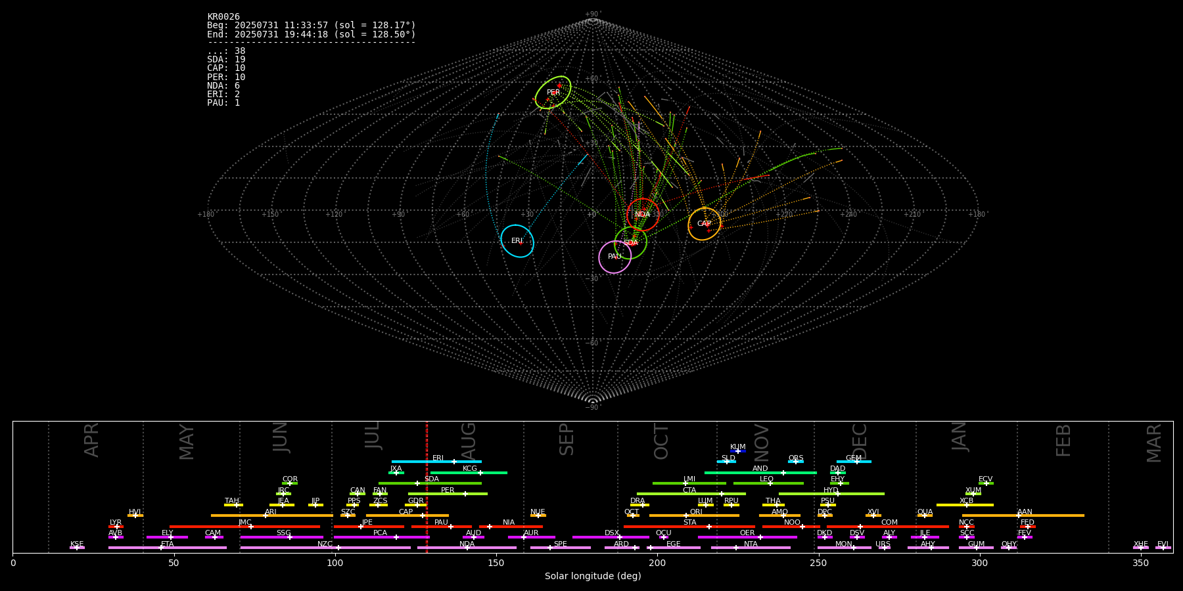
Task: Click the NTA pink bar in the timeline
Action: tap(751, 548)
